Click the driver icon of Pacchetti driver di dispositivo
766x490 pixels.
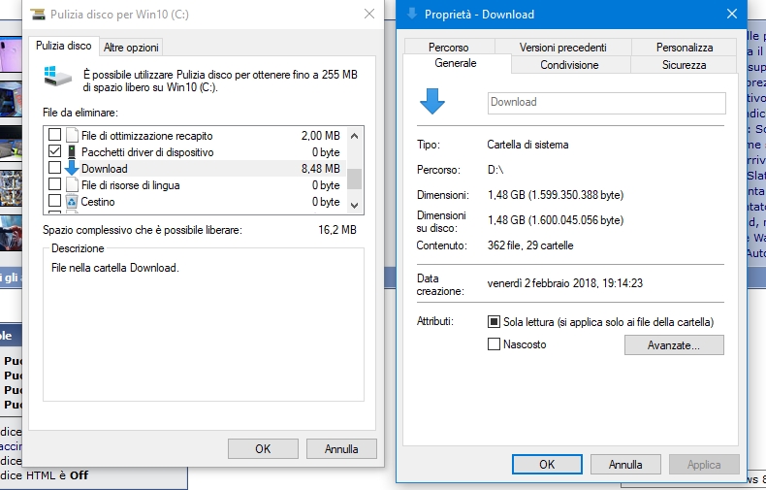72,151
